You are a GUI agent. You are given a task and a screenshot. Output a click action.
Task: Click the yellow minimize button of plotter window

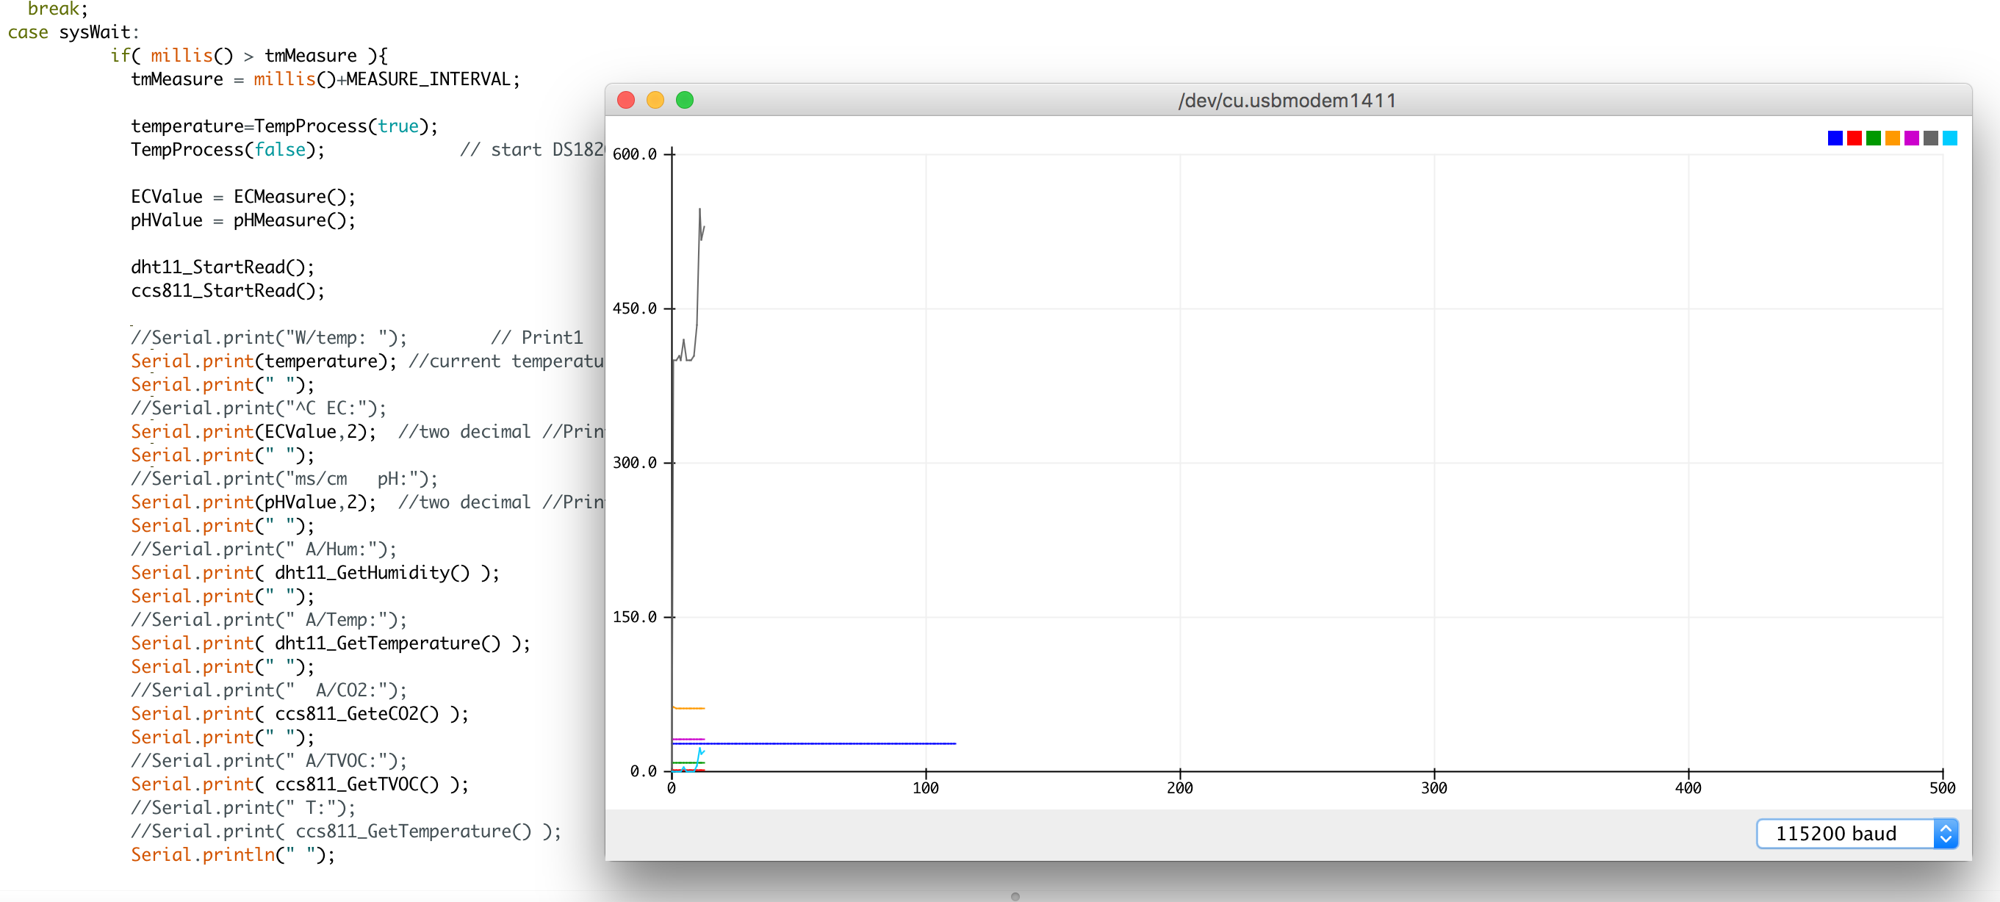tap(655, 100)
